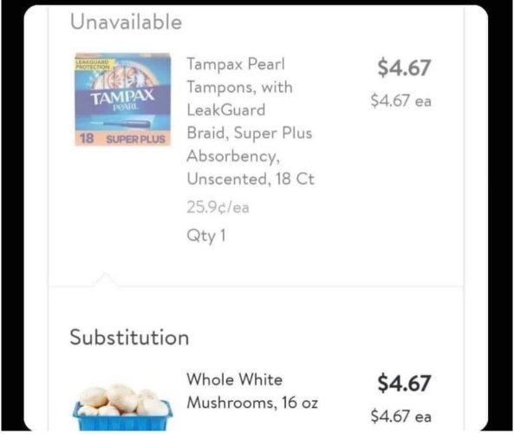Click the Qty 1 quantity label
The height and width of the screenshot is (434, 514).
[206, 236]
